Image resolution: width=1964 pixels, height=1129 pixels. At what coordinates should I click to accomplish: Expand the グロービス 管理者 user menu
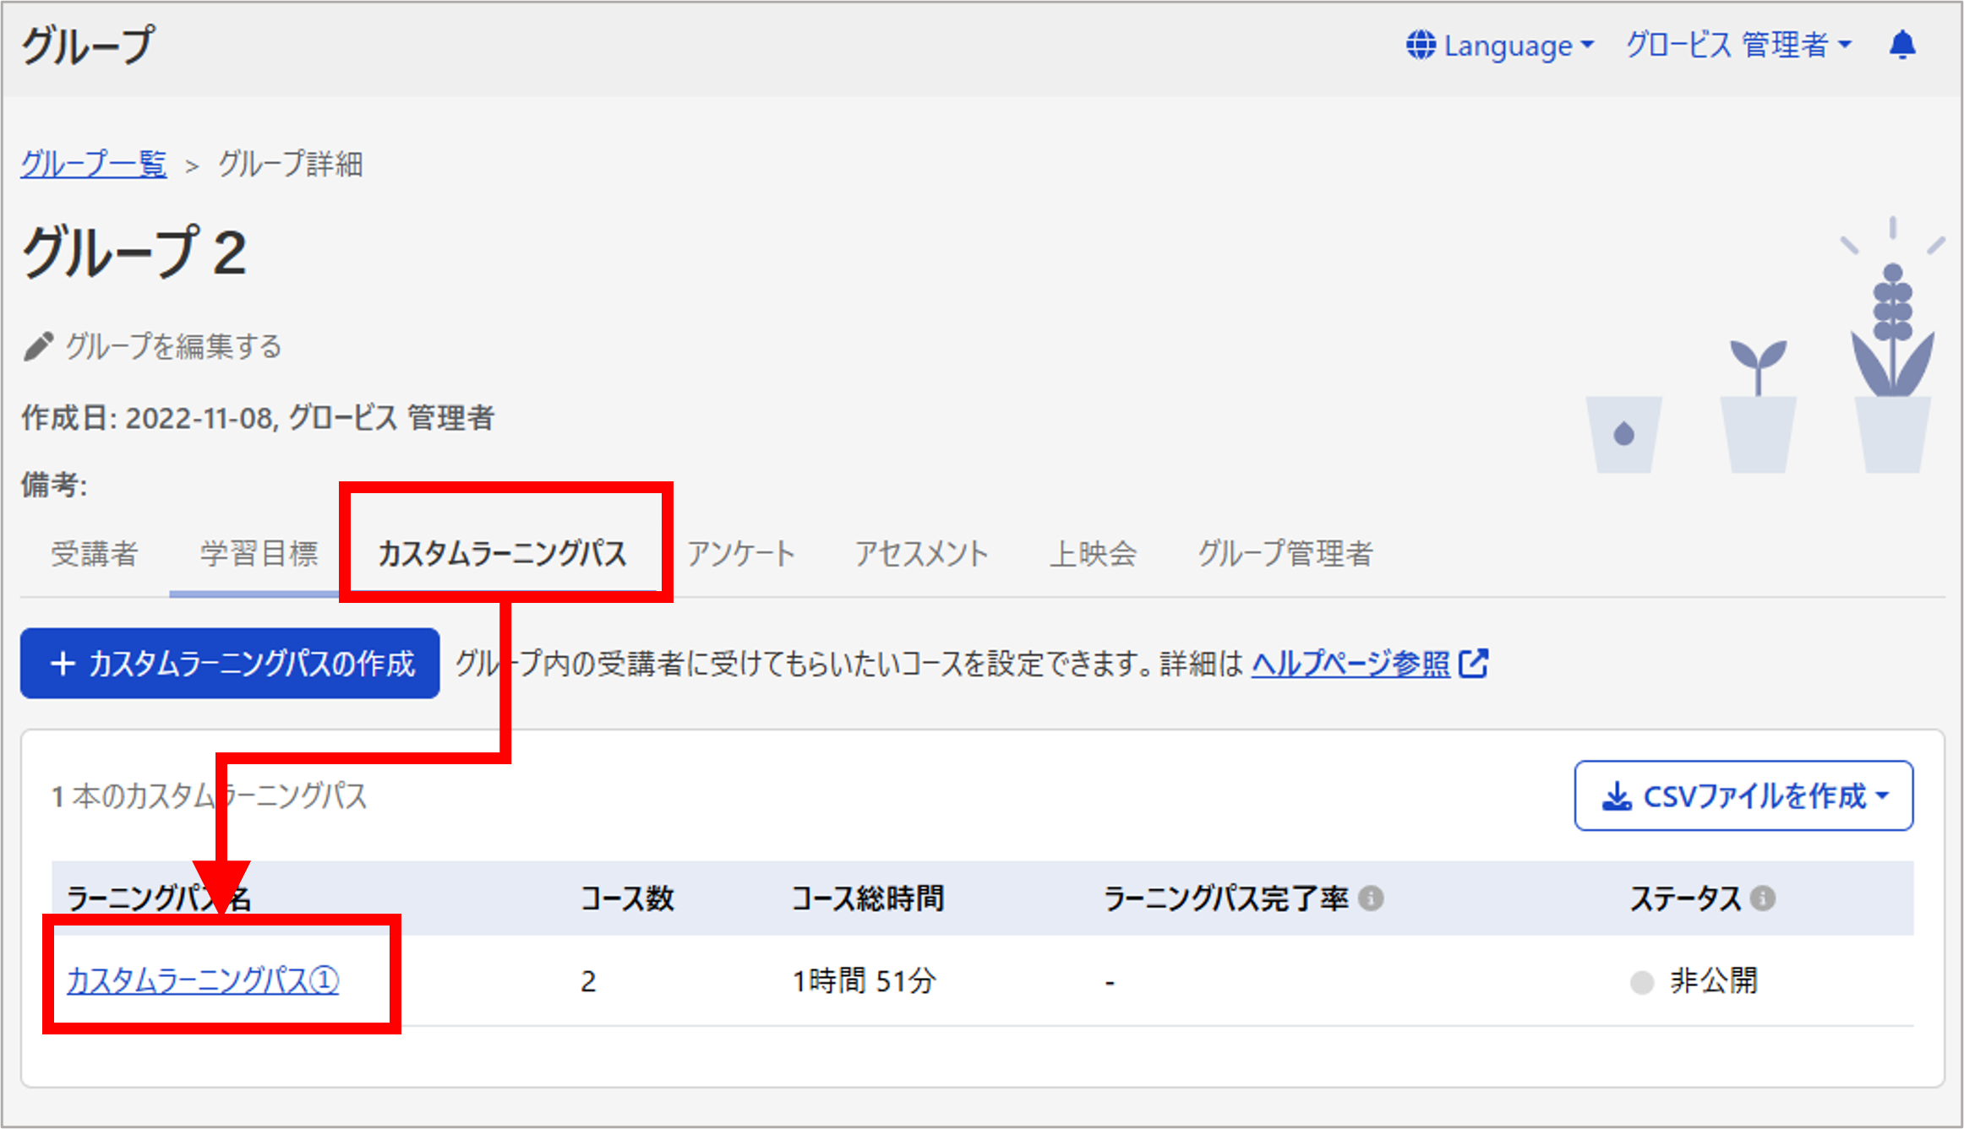(1738, 45)
